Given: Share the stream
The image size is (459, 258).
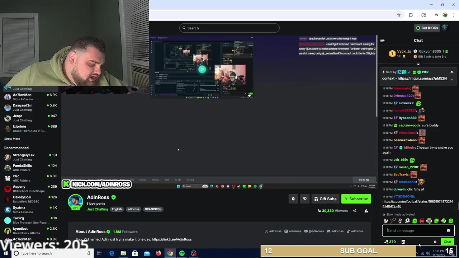Looking at the screenshot, I should (x=355, y=211).
